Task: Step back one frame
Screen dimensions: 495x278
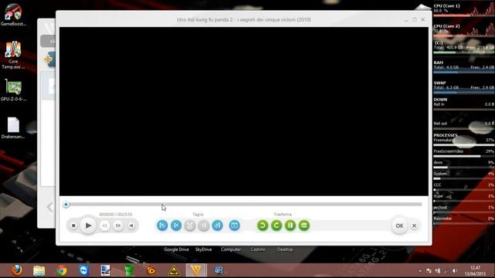Action: 104,225
